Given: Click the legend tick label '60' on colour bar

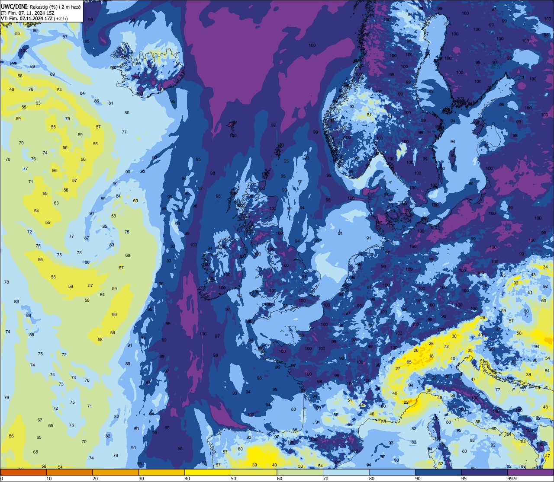Looking at the screenshot, I should click(280, 479).
